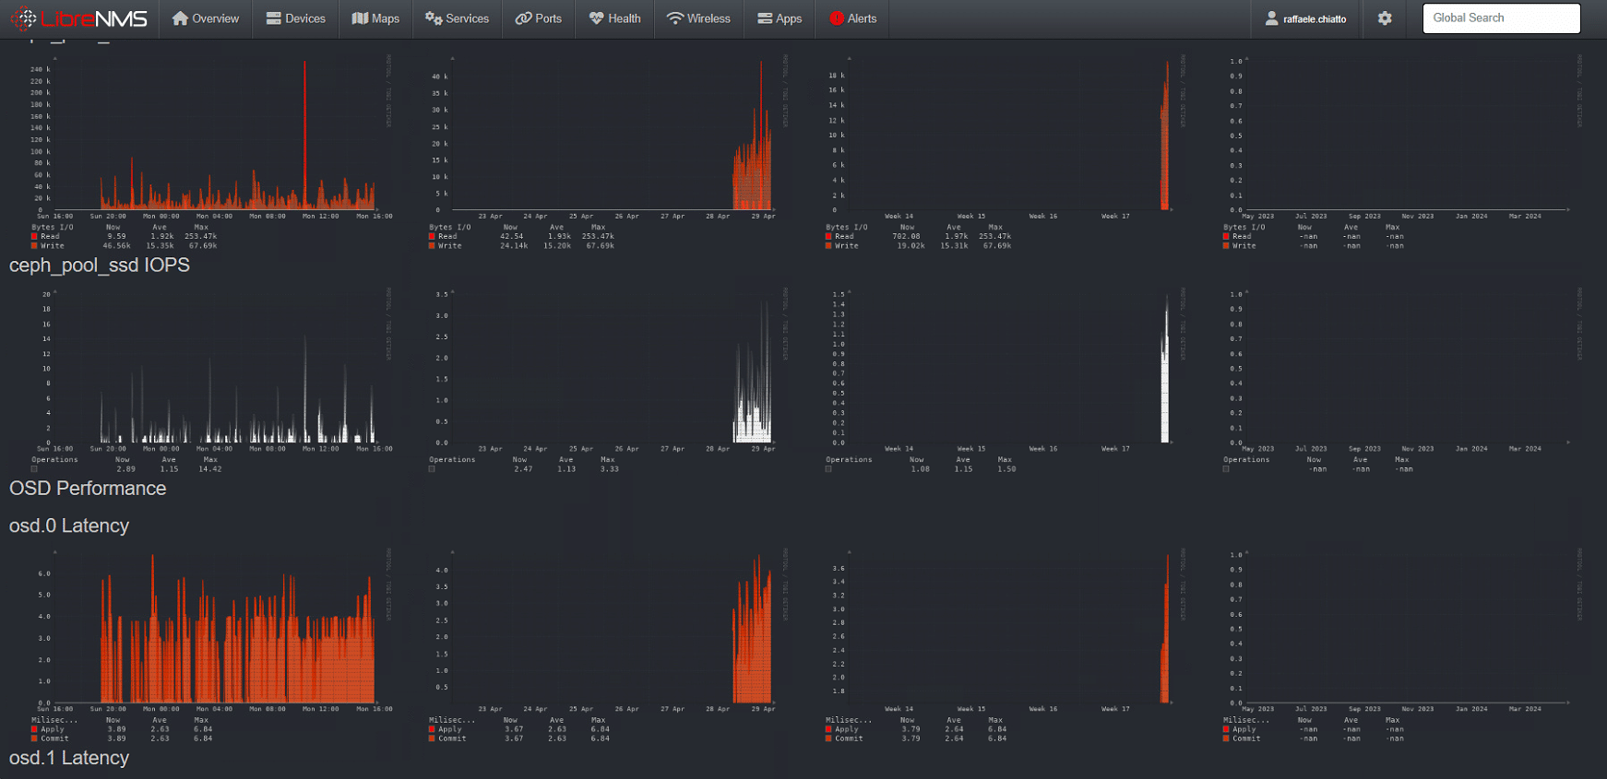Focus the Global Search field
Screen dimensions: 1607x779
(x=1501, y=18)
